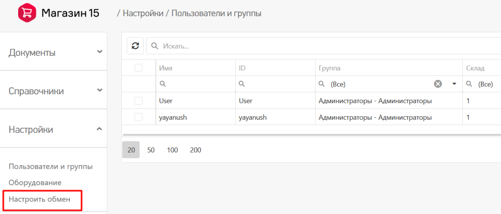Collapse the Настройки section
The image size is (501, 214).
[100, 129]
